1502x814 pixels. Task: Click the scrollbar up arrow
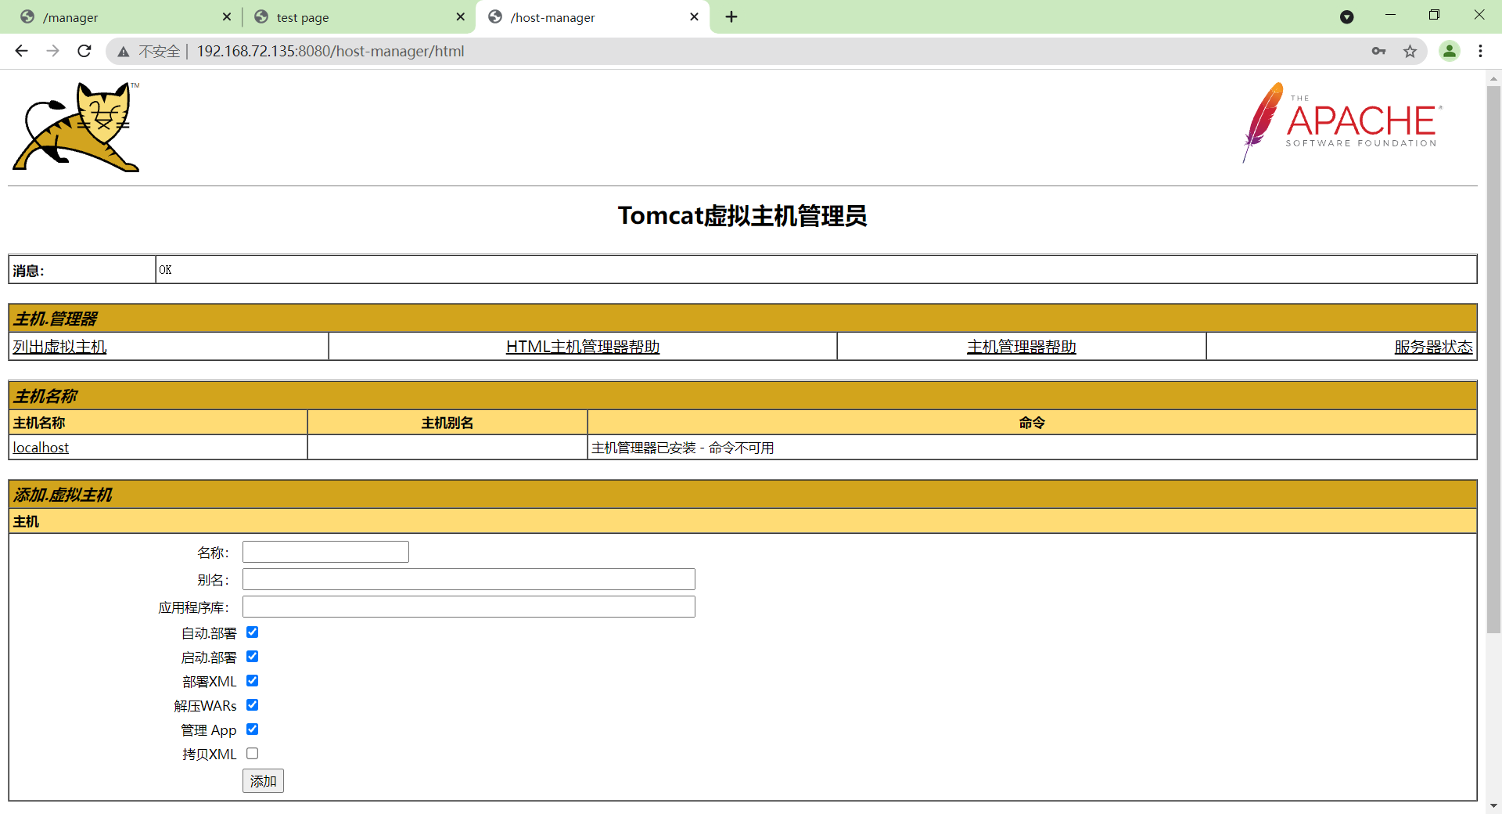point(1493,78)
